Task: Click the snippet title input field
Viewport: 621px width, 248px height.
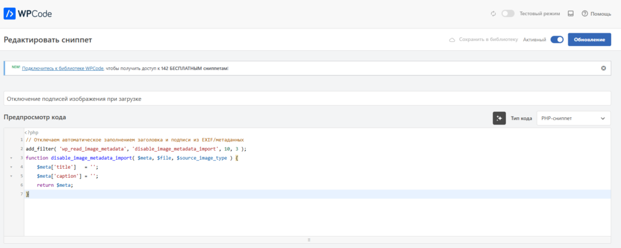Action: click(307, 99)
